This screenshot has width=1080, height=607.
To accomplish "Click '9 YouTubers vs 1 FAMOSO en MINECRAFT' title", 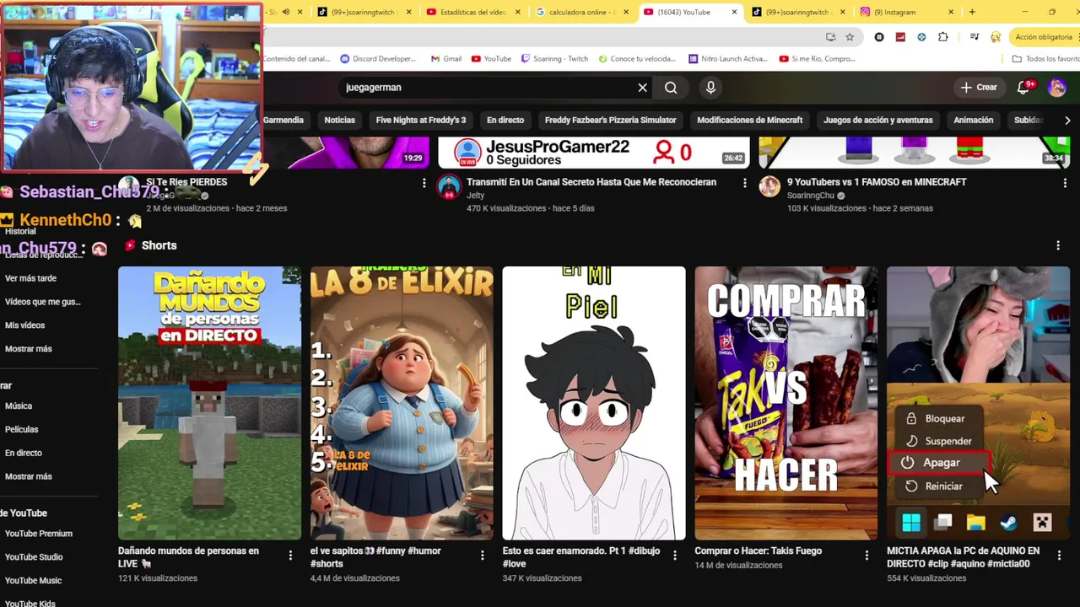I will click(x=877, y=182).
